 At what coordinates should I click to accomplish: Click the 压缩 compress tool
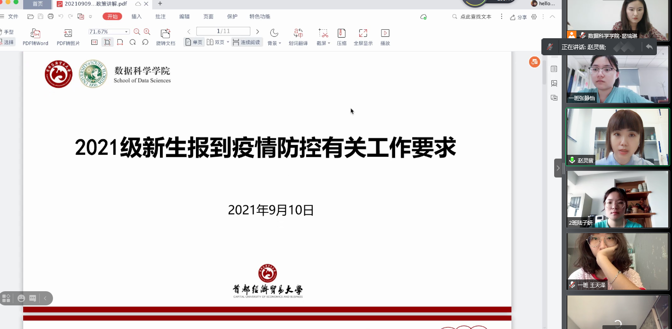(342, 37)
